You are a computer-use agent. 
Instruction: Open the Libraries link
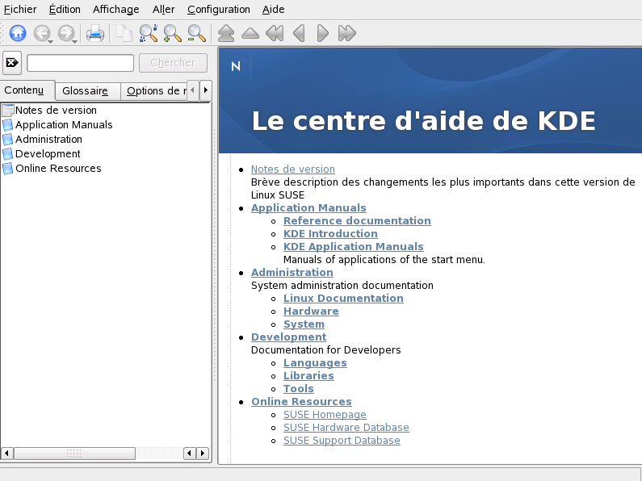tap(308, 376)
